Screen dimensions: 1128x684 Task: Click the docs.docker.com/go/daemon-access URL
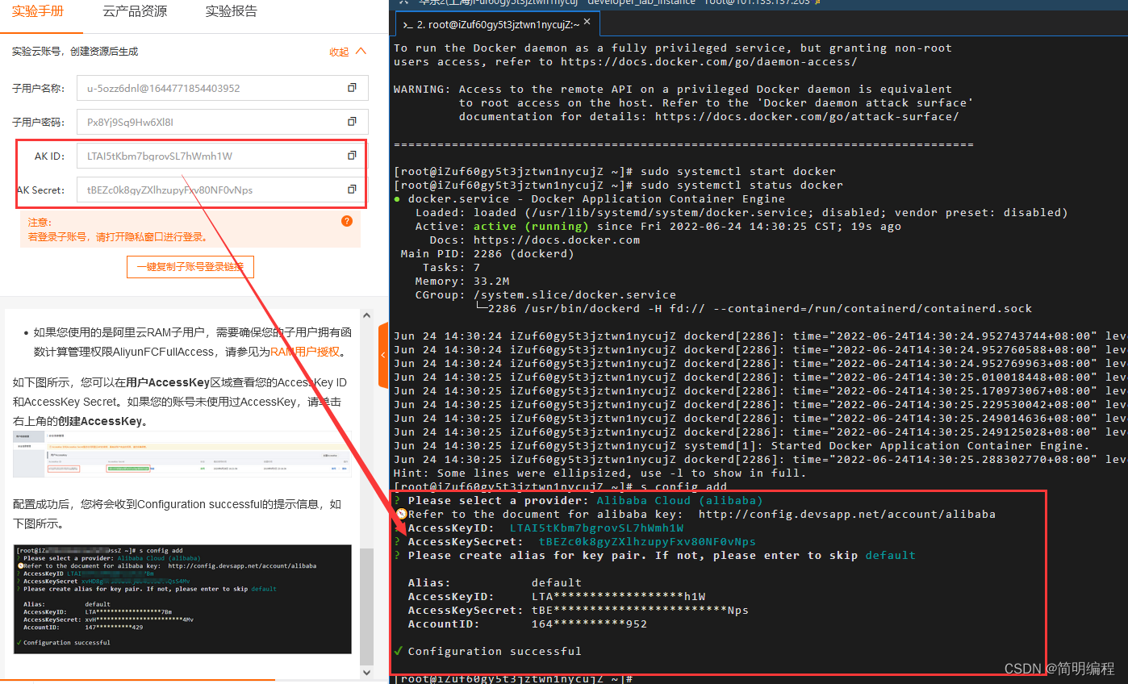tap(709, 61)
